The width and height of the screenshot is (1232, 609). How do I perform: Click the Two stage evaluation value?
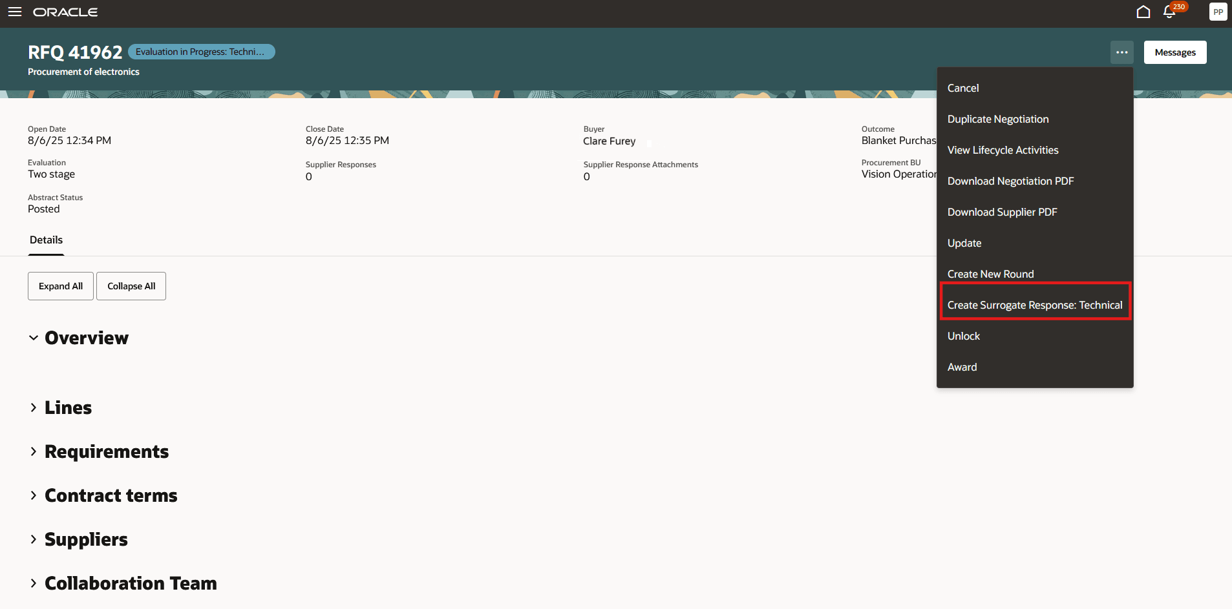tap(51, 174)
